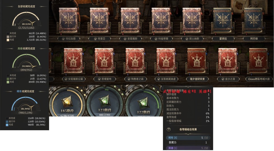Expand the 稀有 [8] combination row

click(188, 138)
